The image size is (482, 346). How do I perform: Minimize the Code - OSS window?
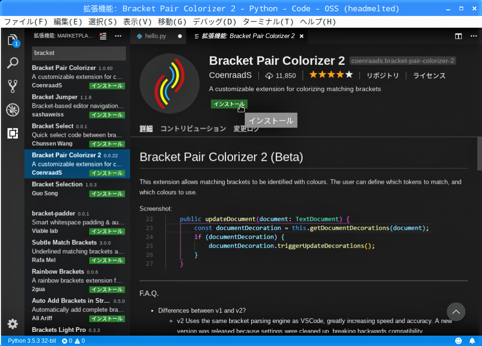(448, 9)
